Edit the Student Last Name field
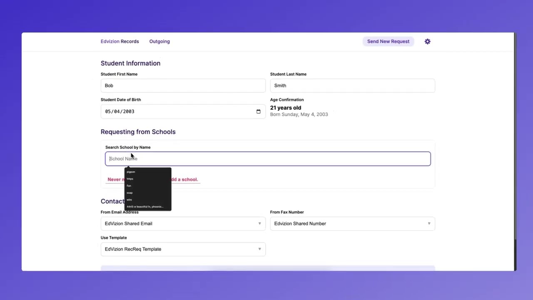The width and height of the screenshot is (533, 300). (352, 85)
